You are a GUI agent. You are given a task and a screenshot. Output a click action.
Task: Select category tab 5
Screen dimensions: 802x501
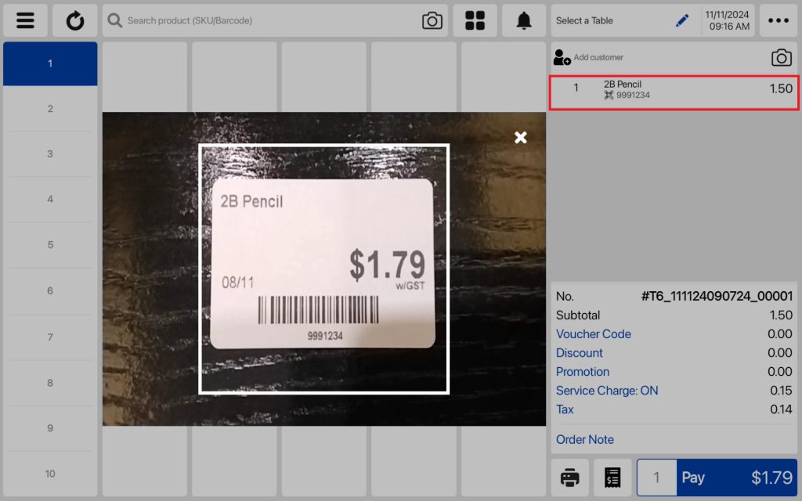tap(50, 245)
